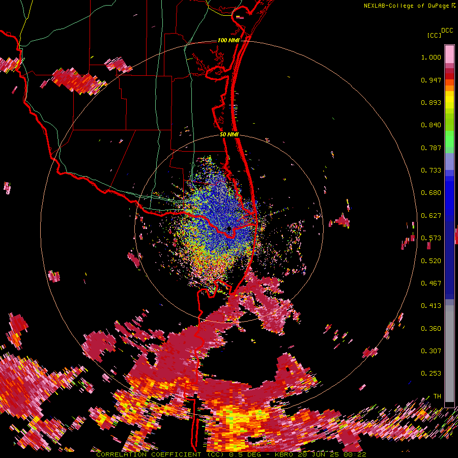Click the 1.000 value on the color scale
The width and height of the screenshot is (458, 458).
431,57
